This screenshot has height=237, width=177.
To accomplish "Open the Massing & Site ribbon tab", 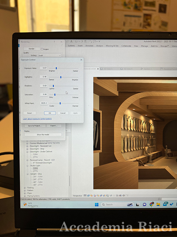I will click(x=112, y=46).
